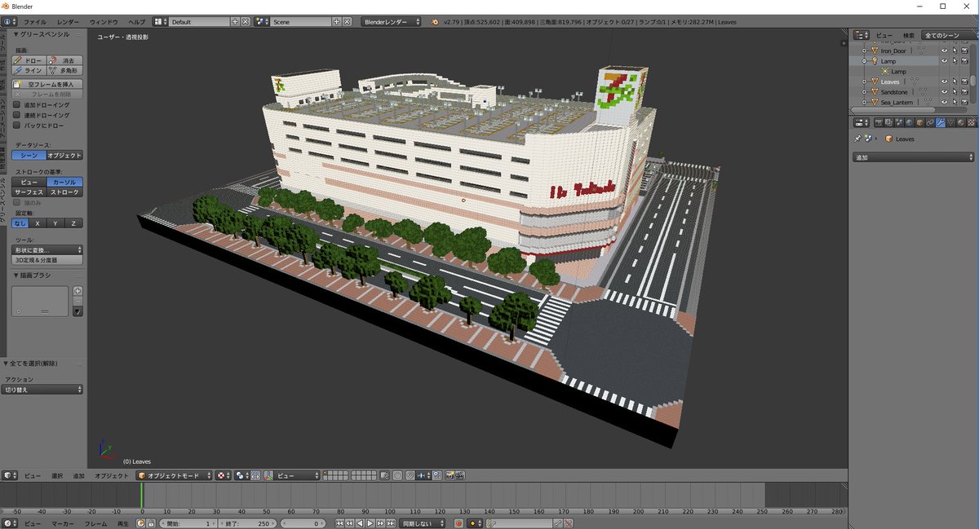Expand the Iron_Door tree item

coord(864,51)
